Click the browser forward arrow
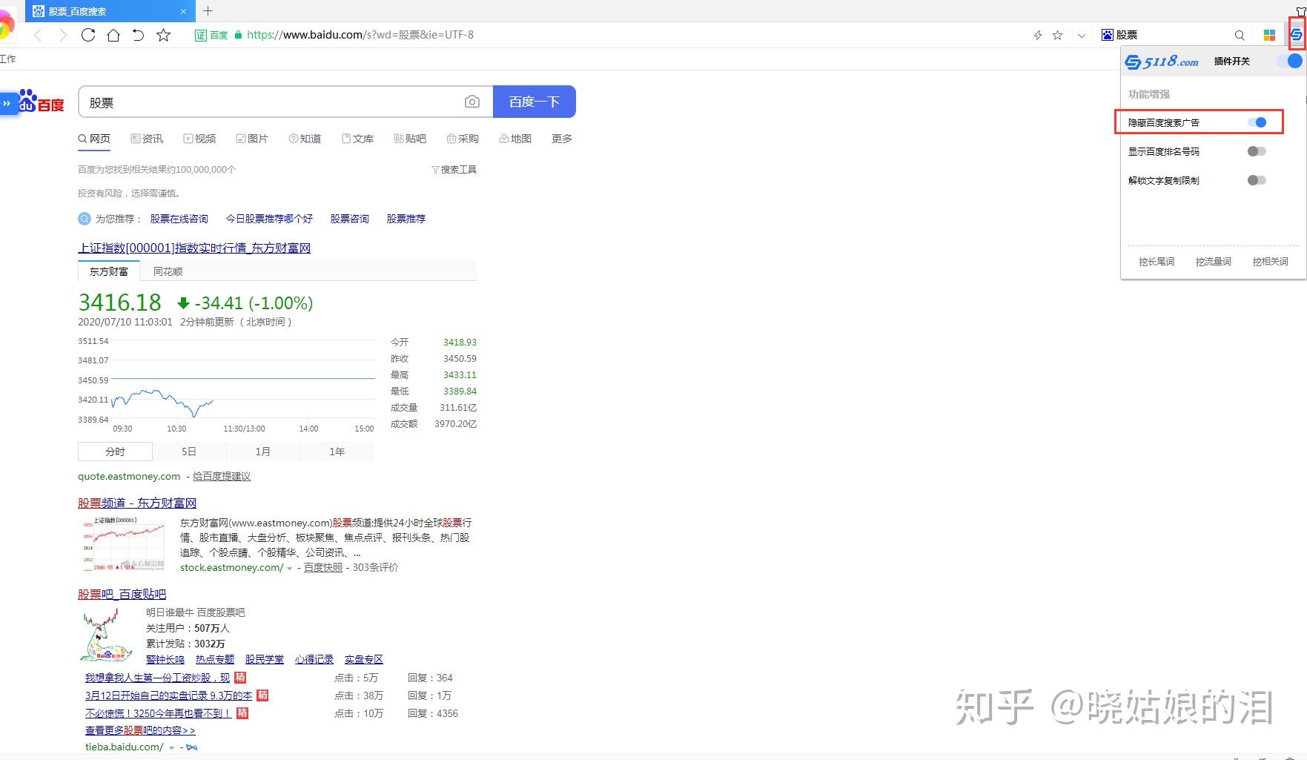The height and width of the screenshot is (760, 1307). pos(63,35)
